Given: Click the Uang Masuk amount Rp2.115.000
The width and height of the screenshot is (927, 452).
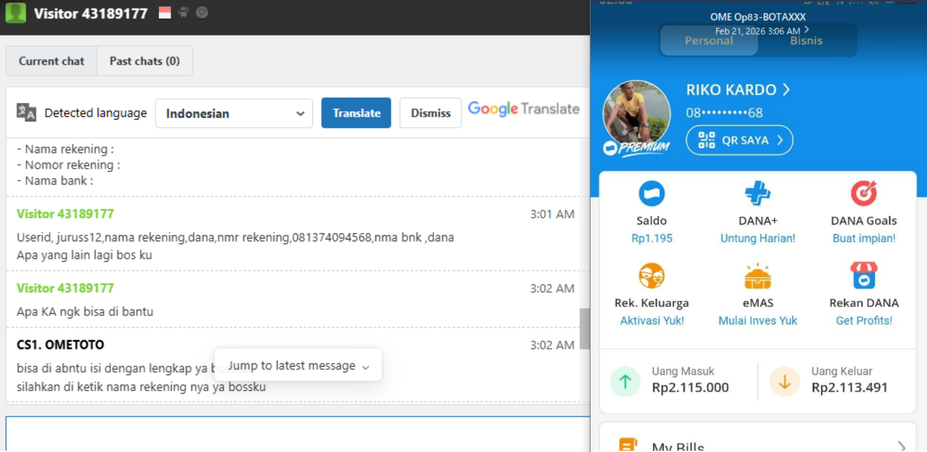Looking at the screenshot, I should (690, 388).
